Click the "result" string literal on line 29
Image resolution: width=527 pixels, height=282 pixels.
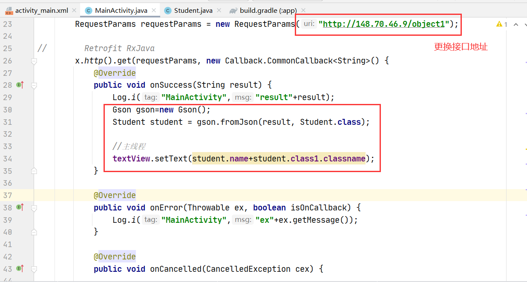click(274, 98)
